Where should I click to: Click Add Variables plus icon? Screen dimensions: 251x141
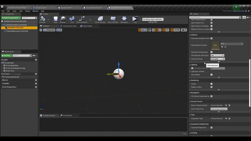pyautogui.click(x=36, y=83)
